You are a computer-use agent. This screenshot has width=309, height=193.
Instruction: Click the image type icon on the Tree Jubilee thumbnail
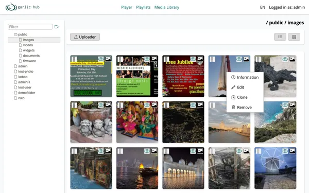pyautogui.click(x=200, y=59)
